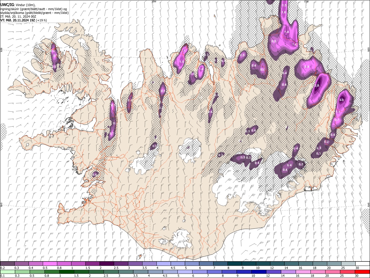
Task: Click the pink 20 swatch in the bottom legend row
Action: pos(333,272)
